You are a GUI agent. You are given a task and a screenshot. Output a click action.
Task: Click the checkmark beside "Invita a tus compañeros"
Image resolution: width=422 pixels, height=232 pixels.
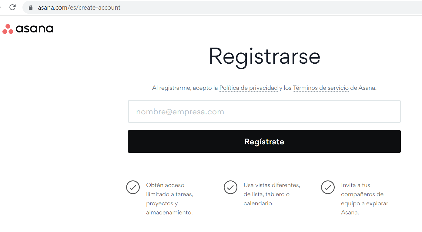pyautogui.click(x=328, y=187)
